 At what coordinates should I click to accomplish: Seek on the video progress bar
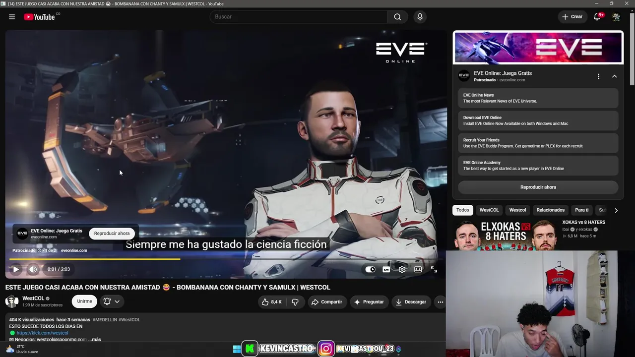(x=226, y=259)
